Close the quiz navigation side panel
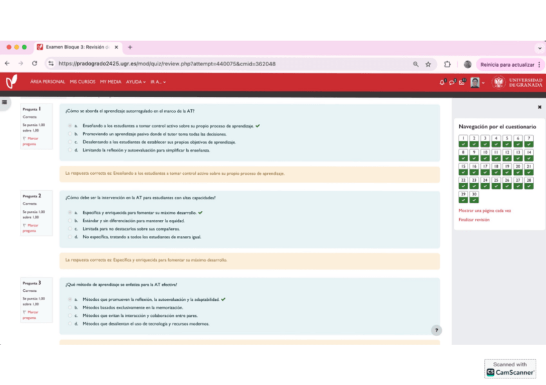Screen dimensions: 546x385 (540, 107)
